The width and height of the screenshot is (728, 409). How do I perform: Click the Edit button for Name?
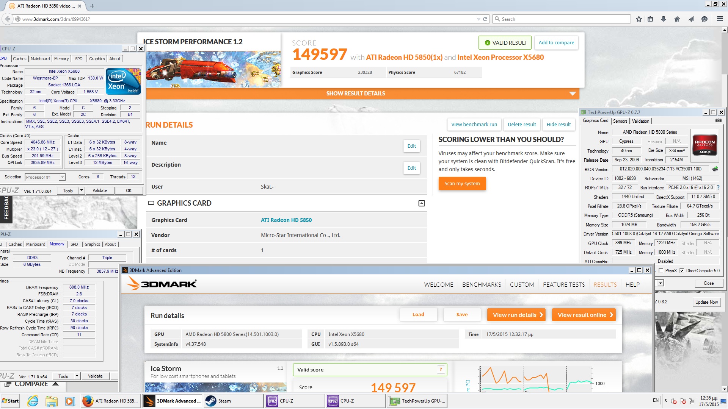click(411, 146)
